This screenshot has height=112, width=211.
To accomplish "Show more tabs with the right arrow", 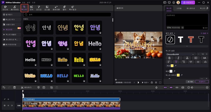I will tap(207, 8).
